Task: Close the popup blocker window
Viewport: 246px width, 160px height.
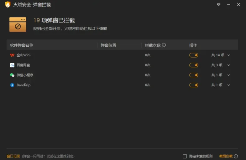Action: coord(238,5)
